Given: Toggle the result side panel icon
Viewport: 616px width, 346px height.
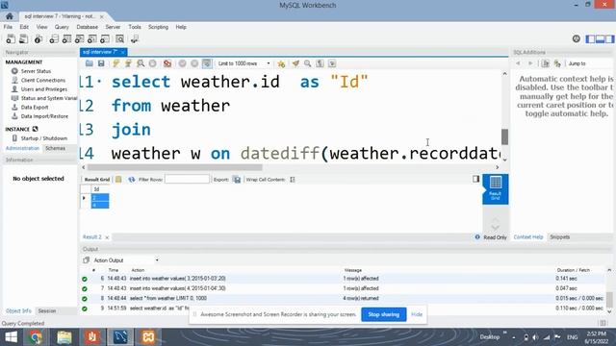Looking at the screenshot, I should coord(475,179).
